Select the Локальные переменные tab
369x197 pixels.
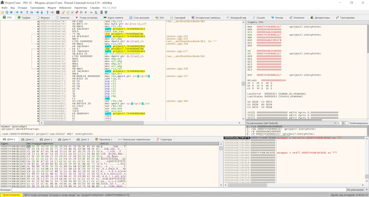click(134, 139)
